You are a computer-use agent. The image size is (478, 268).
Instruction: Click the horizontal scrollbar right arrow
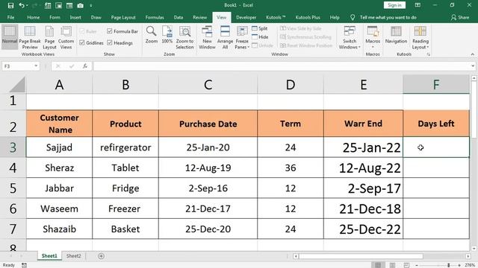point(468,256)
